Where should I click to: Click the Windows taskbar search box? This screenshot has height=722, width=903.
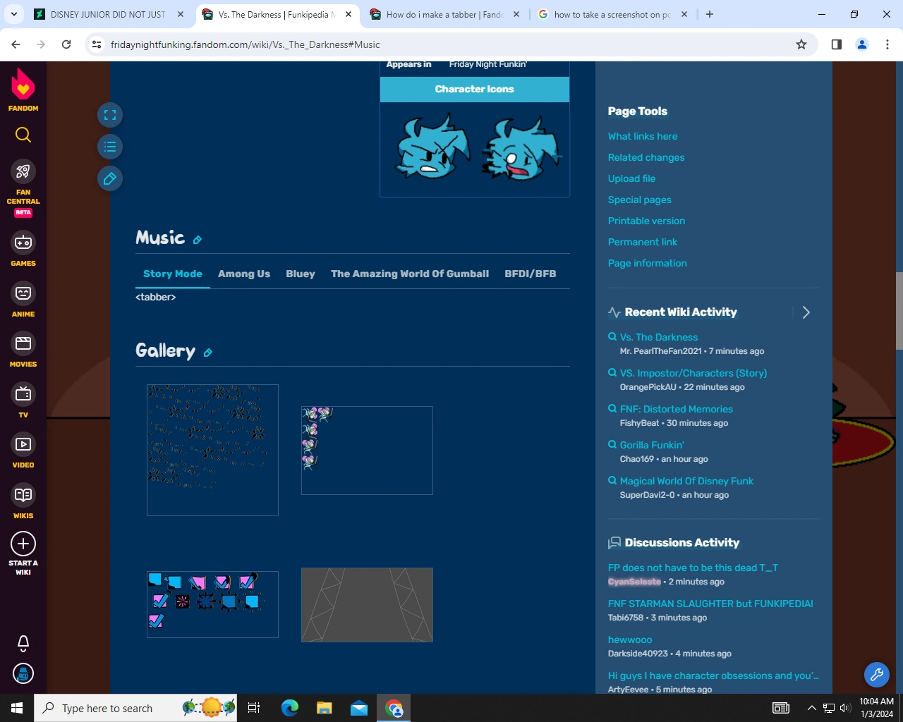pos(135,708)
